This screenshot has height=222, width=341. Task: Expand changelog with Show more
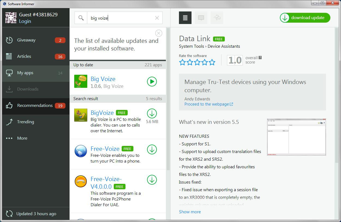click(x=190, y=212)
